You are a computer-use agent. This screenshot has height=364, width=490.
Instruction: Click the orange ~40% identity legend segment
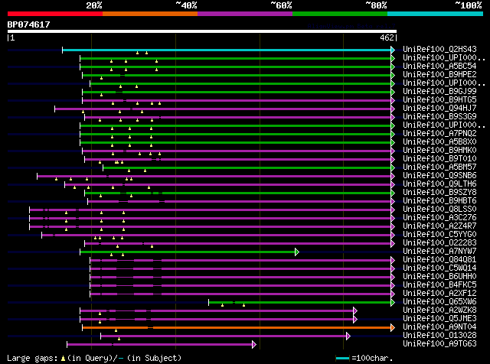point(150,14)
